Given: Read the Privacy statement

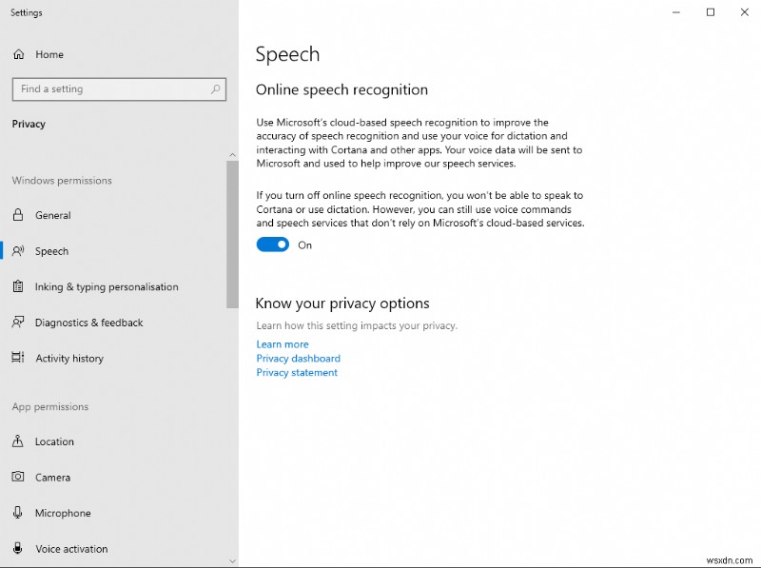Looking at the screenshot, I should point(296,372).
